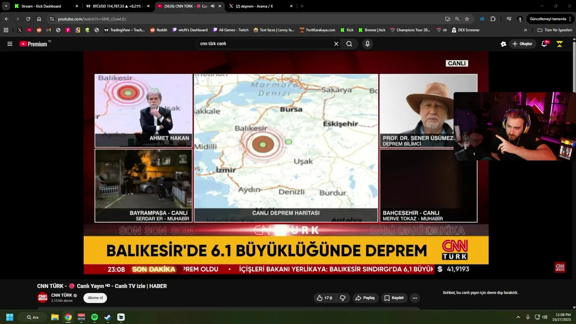
Task: Open the CNN TÜRK channel avatar
Action: click(x=42, y=297)
